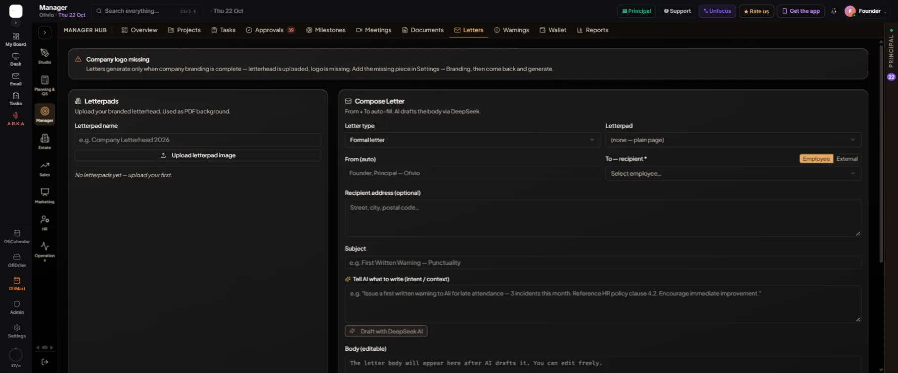Open the Reports tab
The image size is (898, 373).
592,30
